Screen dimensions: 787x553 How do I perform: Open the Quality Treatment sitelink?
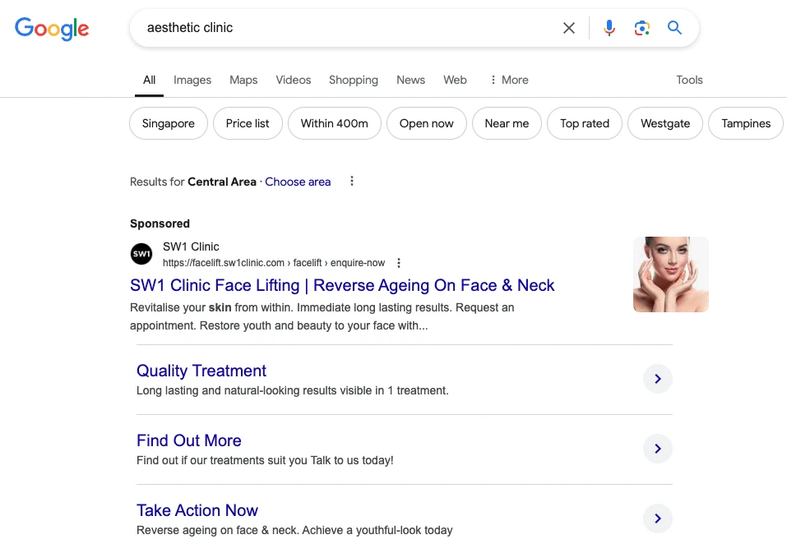click(201, 371)
